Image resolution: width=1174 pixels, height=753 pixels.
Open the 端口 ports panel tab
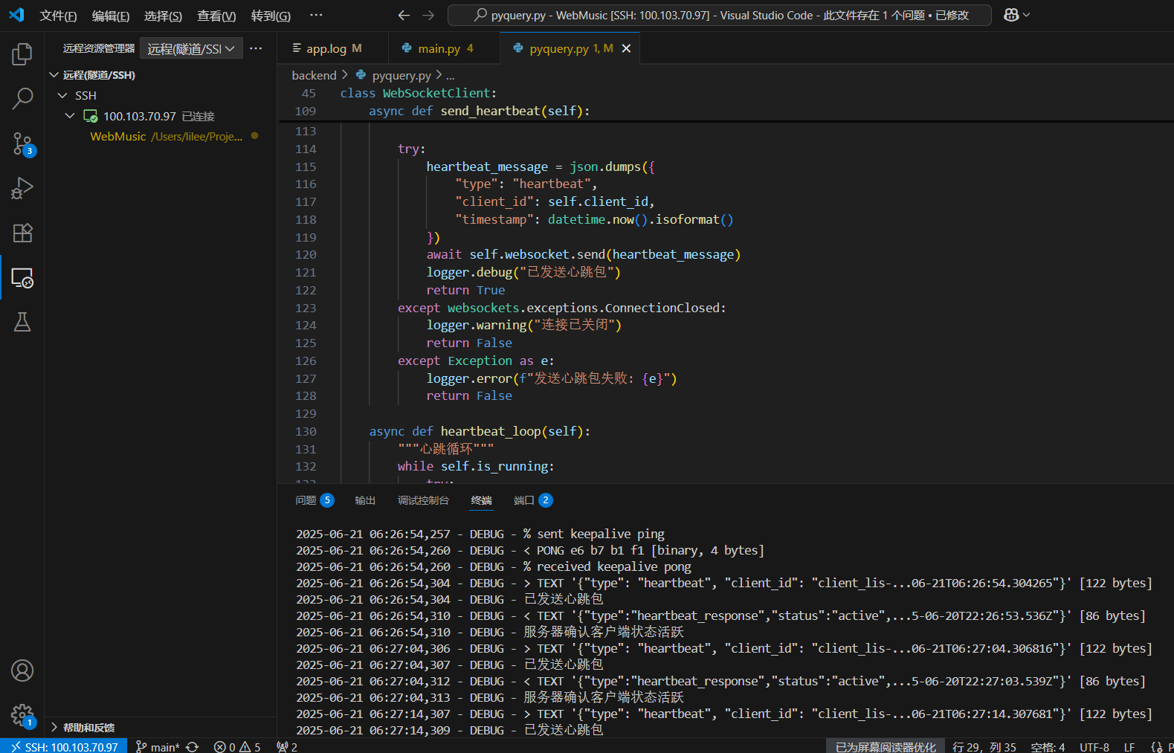coord(532,500)
